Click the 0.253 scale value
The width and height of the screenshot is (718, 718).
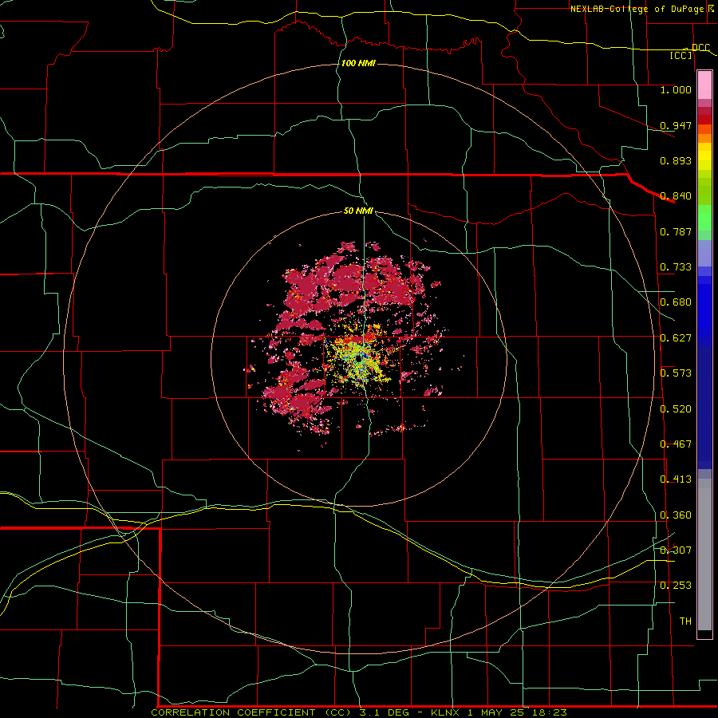(x=676, y=586)
